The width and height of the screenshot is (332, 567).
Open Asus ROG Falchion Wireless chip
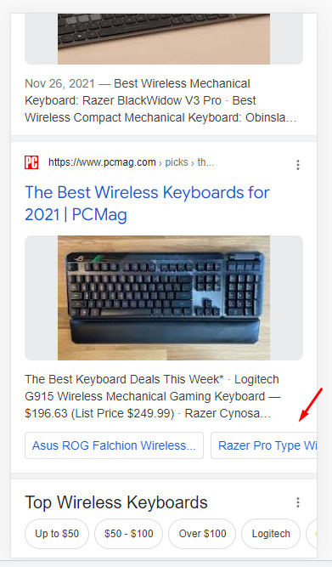tap(114, 445)
